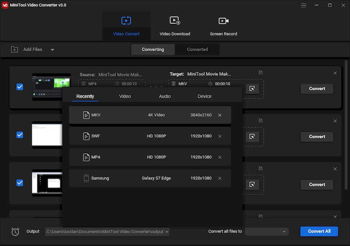Click the Convert All button
The height and width of the screenshot is (246, 350).
(319, 231)
